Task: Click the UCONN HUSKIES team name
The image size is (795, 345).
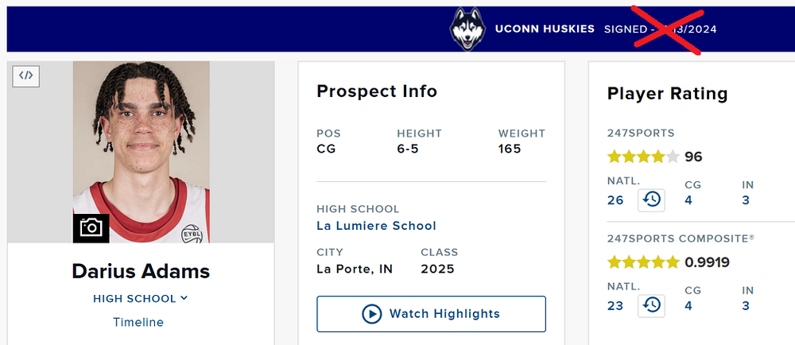Action: [x=545, y=29]
